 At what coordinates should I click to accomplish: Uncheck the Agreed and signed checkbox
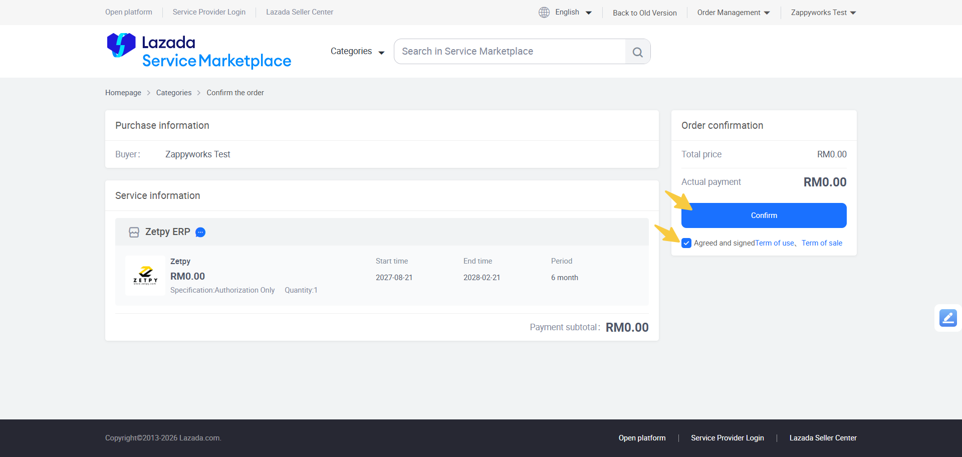coord(686,243)
